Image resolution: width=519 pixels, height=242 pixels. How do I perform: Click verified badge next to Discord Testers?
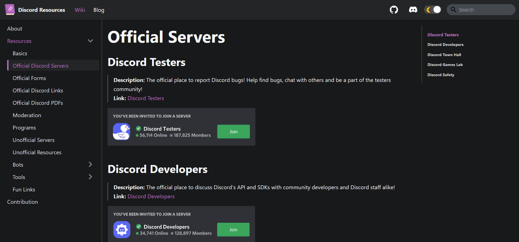[x=139, y=128]
